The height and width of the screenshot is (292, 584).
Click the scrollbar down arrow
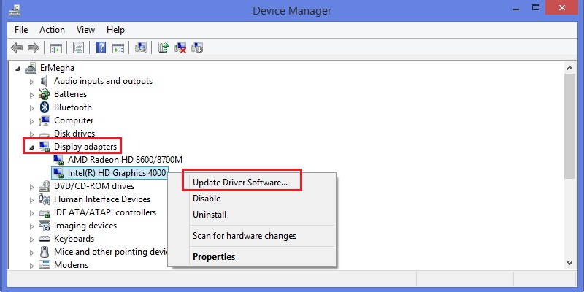coord(570,263)
